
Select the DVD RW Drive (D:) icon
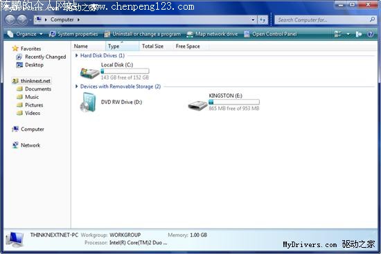(88, 102)
